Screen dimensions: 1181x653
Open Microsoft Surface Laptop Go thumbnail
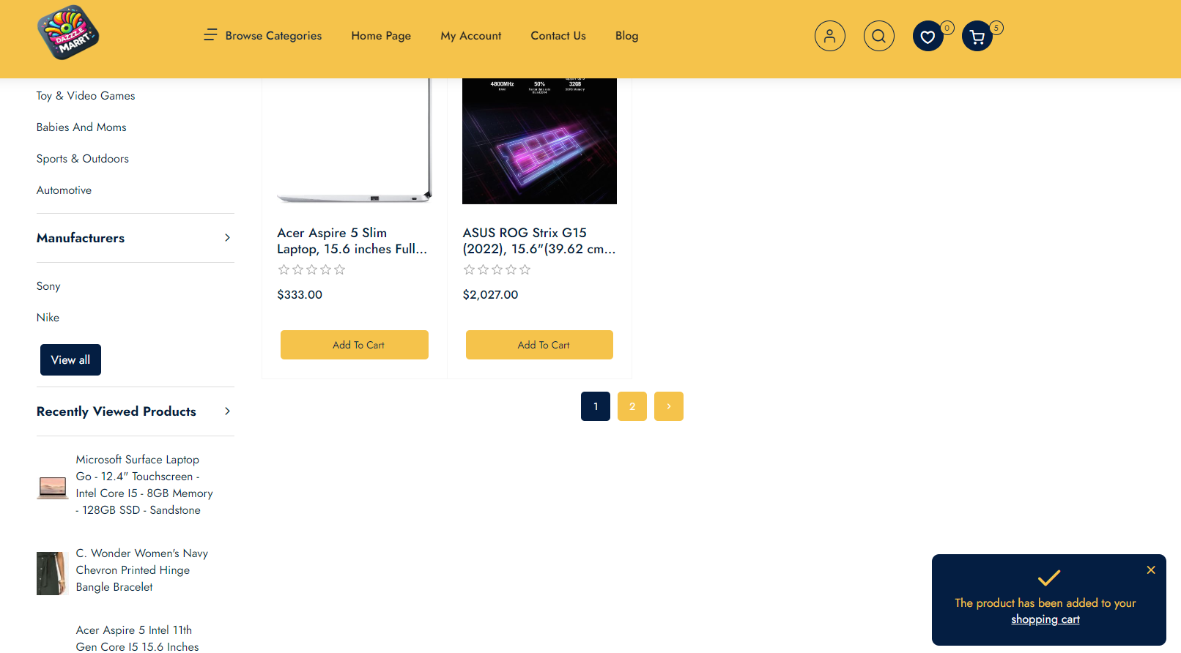point(53,488)
